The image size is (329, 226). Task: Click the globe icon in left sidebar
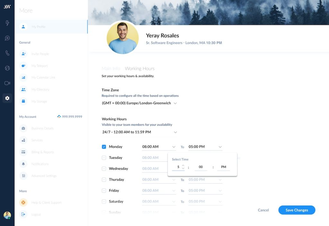(7, 68)
